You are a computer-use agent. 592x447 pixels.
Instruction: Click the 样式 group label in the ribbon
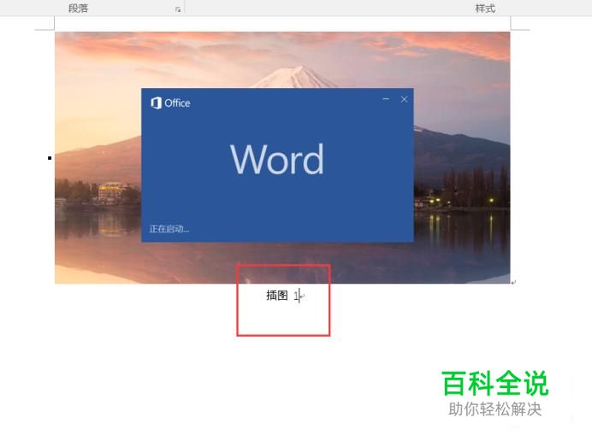pos(485,9)
